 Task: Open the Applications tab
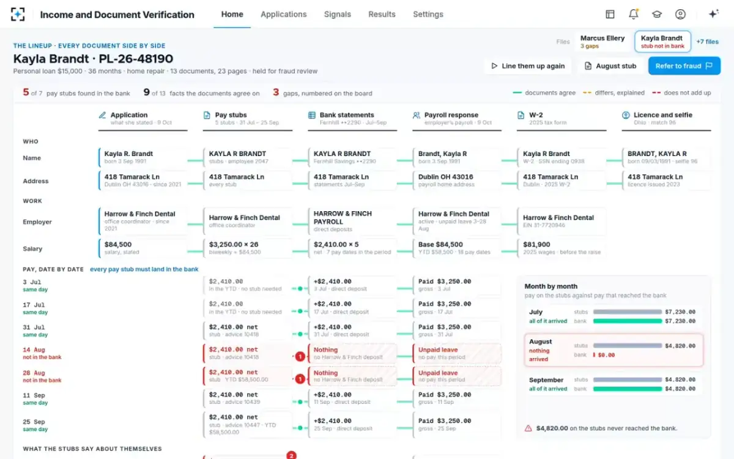pyautogui.click(x=284, y=14)
